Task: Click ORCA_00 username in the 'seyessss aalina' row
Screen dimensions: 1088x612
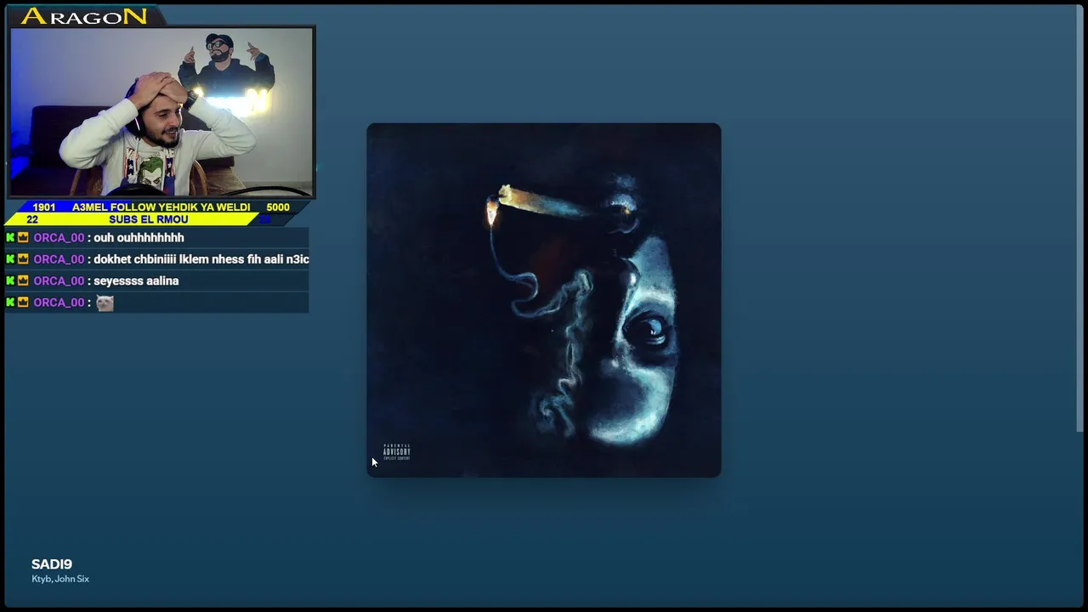Action: (x=59, y=280)
